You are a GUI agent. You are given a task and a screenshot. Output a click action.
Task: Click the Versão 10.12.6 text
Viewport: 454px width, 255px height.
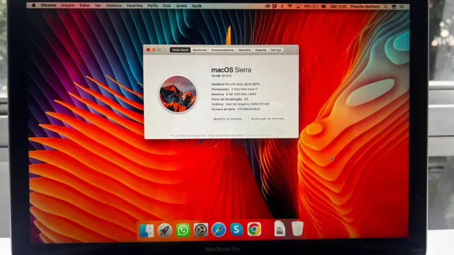click(221, 76)
